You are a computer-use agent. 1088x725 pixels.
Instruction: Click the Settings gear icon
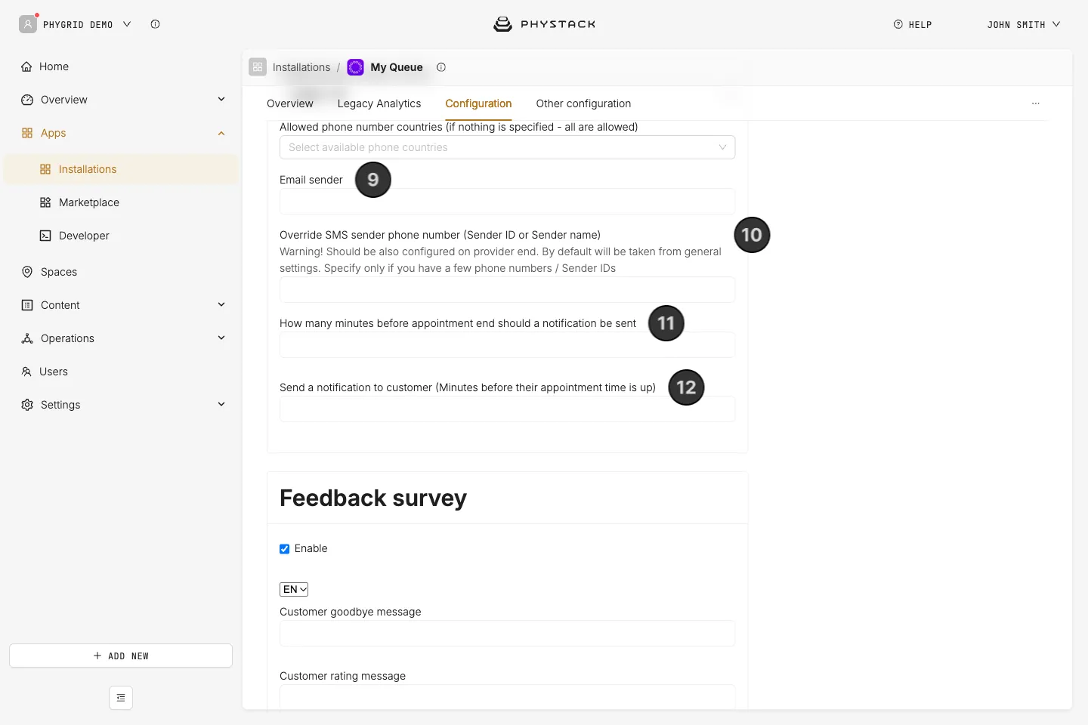click(x=27, y=405)
